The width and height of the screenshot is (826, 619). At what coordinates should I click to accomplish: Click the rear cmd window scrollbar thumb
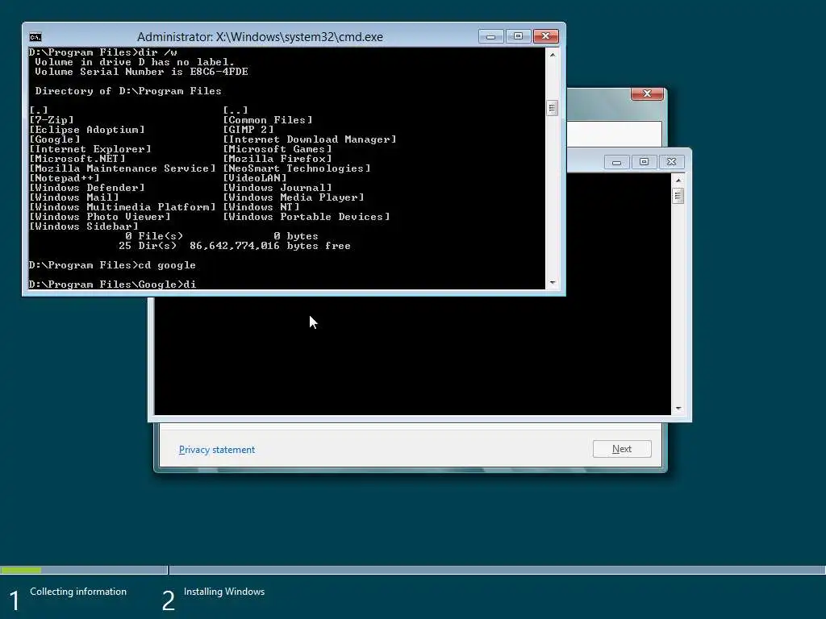tap(678, 197)
